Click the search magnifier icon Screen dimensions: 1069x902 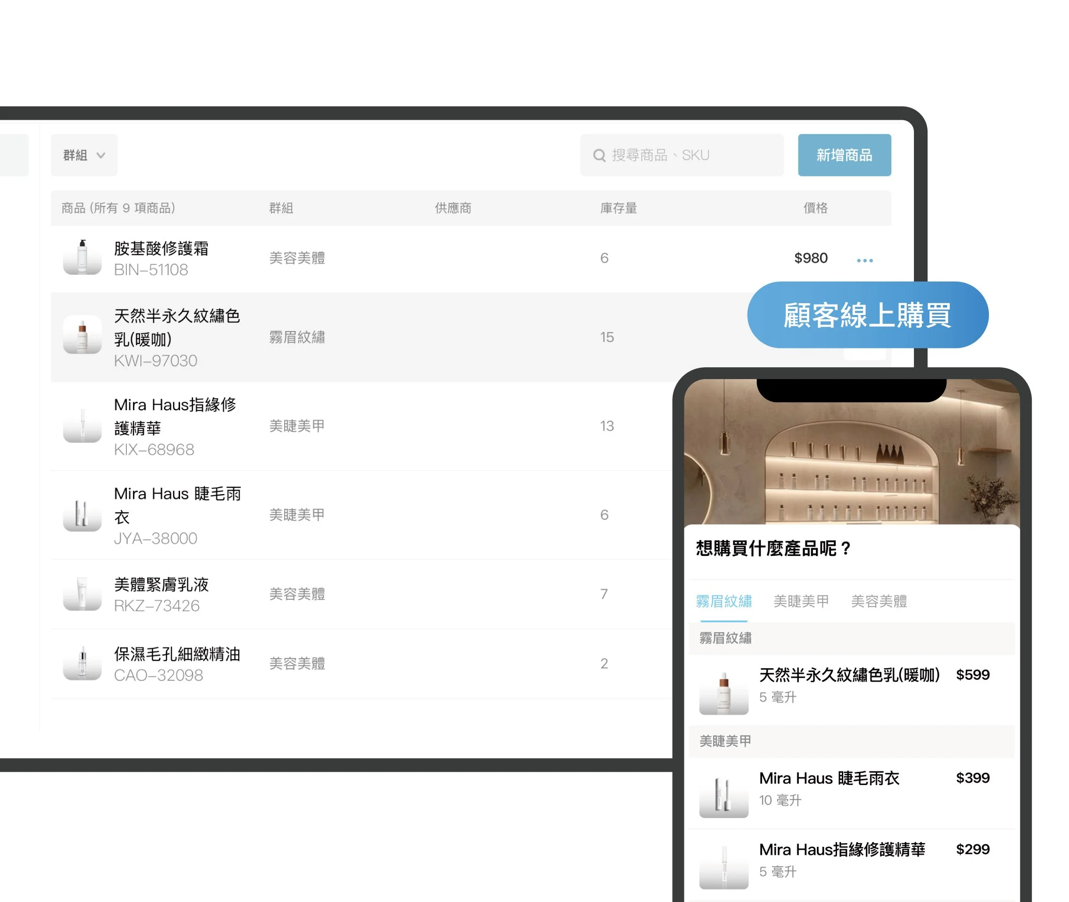(599, 156)
